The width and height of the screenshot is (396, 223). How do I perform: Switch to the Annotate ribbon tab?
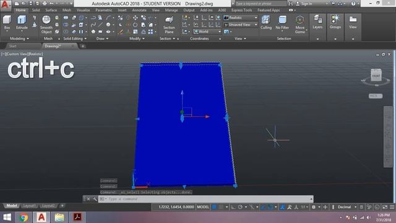coord(139,10)
